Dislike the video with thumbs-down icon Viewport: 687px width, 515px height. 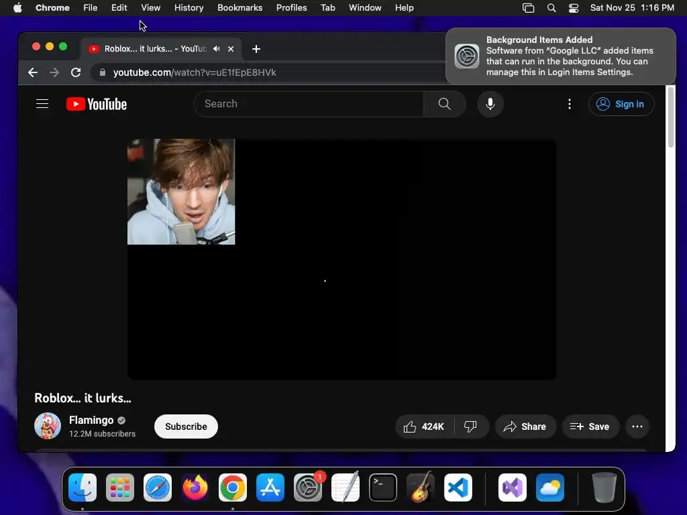[470, 426]
